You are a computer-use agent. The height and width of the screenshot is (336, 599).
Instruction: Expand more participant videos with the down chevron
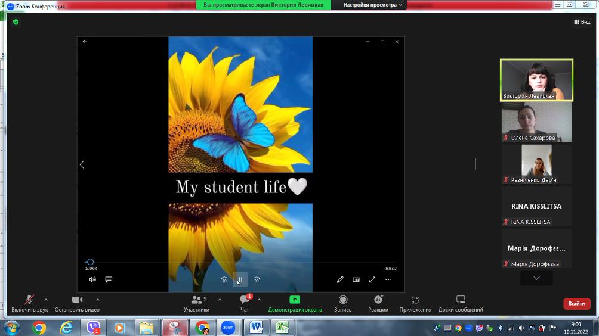tap(536, 278)
